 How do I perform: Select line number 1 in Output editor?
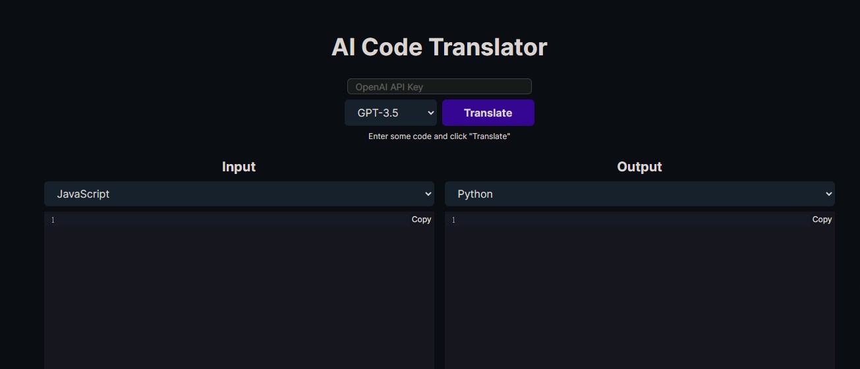(x=453, y=220)
